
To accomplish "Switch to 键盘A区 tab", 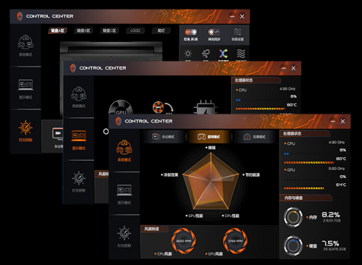I will (x=58, y=30).
